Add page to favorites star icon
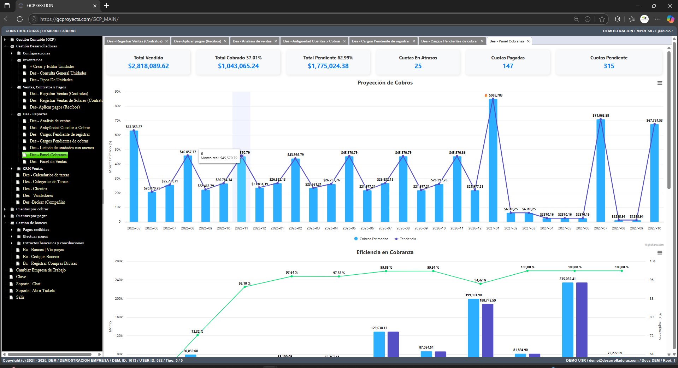Screen dimensions: 678x368 click(x=602, y=19)
